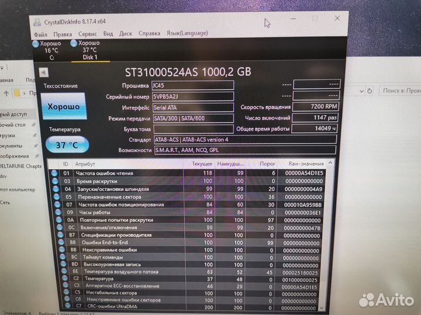Viewport: 421px width, 315px height.
Task: Click the 37 °C temperature indicator
Action: click(67, 145)
